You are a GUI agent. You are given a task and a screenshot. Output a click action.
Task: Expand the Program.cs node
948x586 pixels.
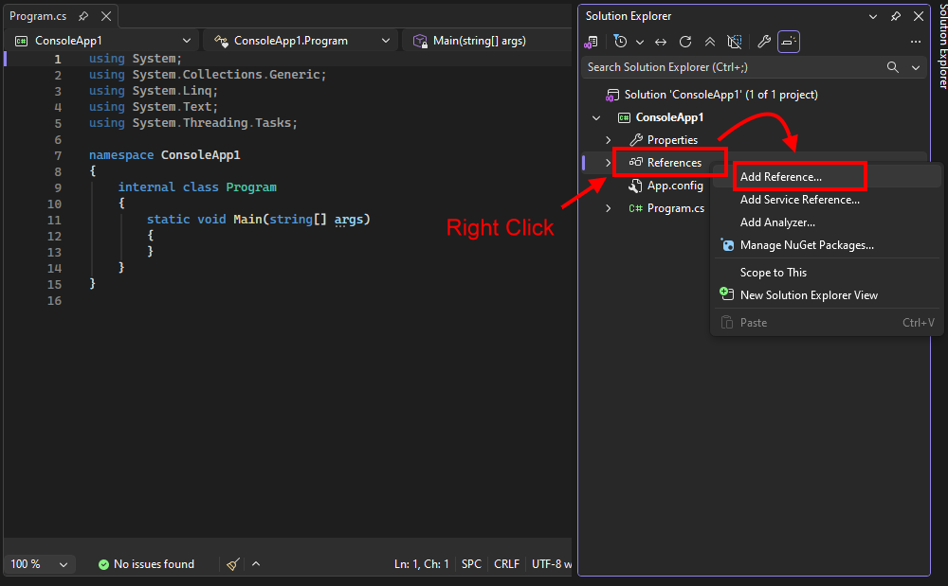coord(609,208)
